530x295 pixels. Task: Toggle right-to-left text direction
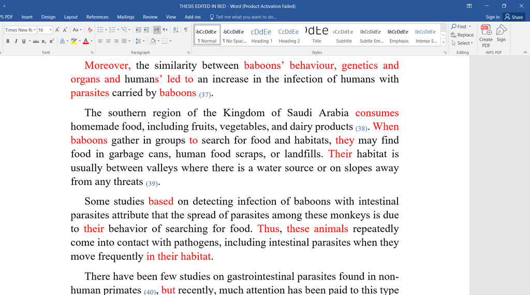pos(165,29)
